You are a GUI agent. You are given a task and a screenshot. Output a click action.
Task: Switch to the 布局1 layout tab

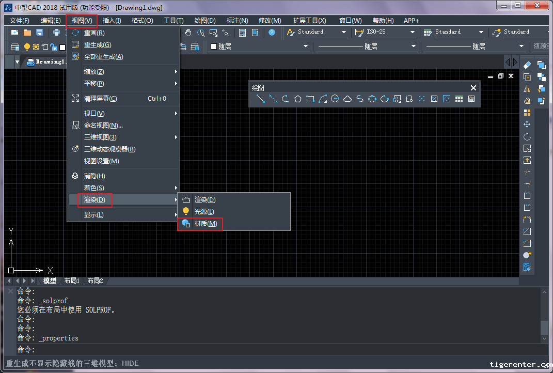click(72, 281)
